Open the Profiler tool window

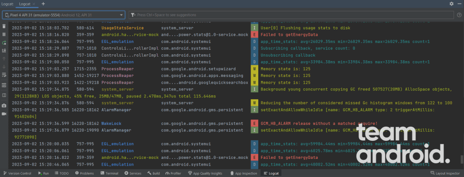pyautogui.click(x=174, y=173)
